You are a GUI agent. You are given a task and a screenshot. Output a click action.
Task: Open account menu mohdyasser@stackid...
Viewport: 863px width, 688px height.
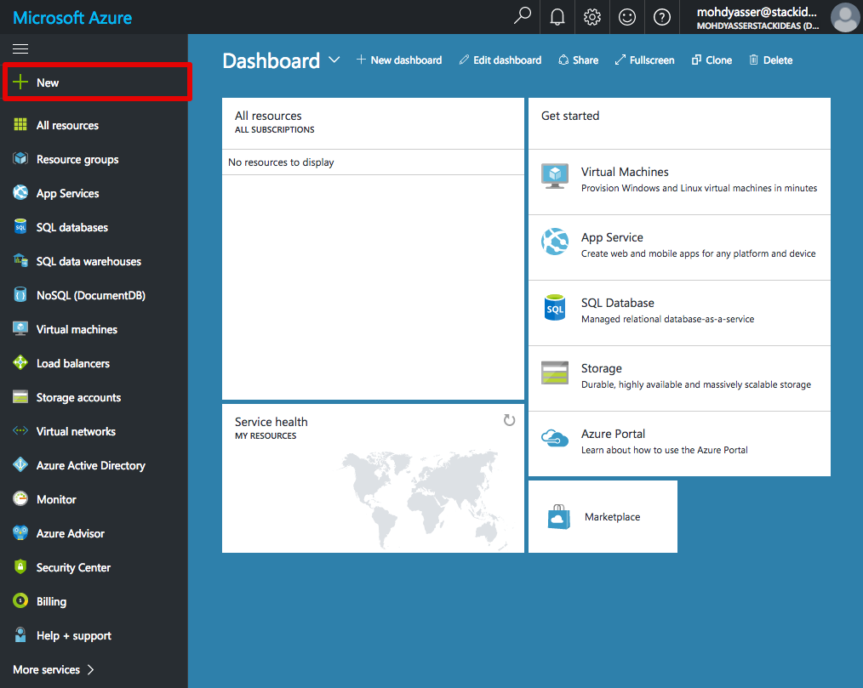point(757,18)
